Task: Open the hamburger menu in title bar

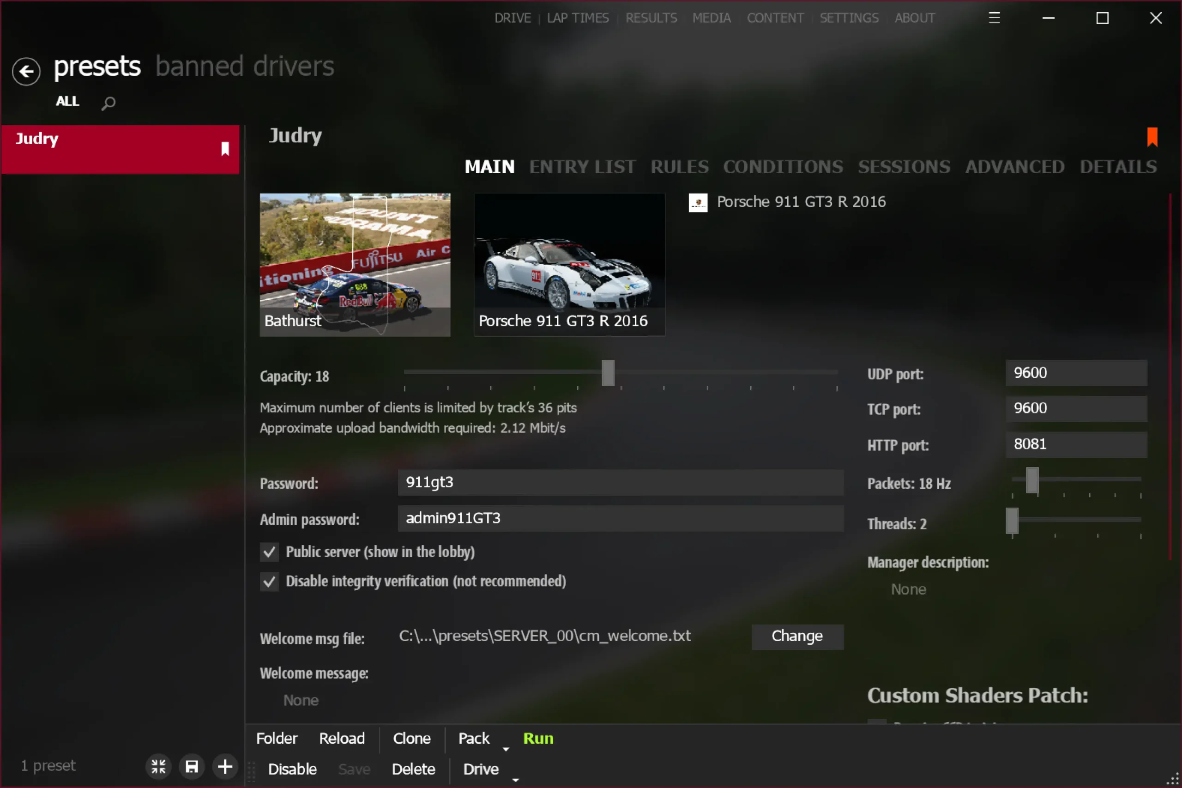Action: (994, 18)
